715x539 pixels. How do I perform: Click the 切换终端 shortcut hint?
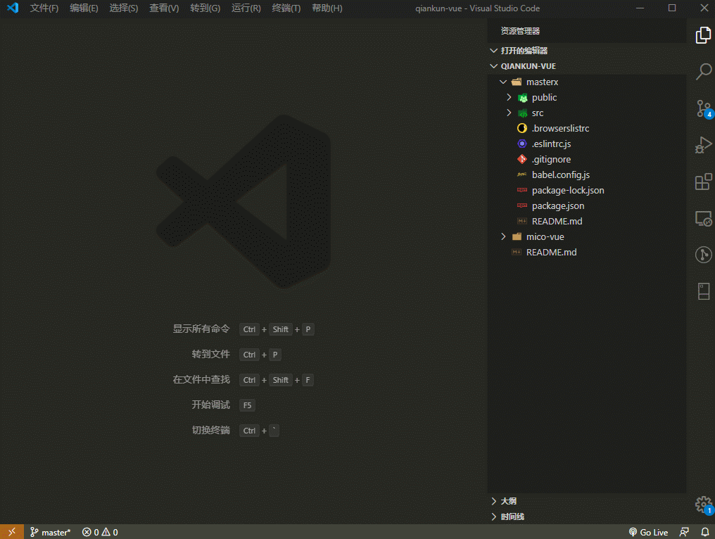coord(235,431)
